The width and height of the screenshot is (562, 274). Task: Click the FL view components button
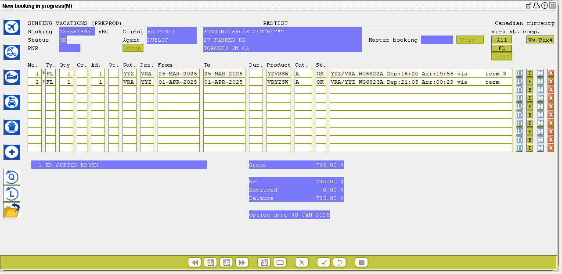point(502,48)
